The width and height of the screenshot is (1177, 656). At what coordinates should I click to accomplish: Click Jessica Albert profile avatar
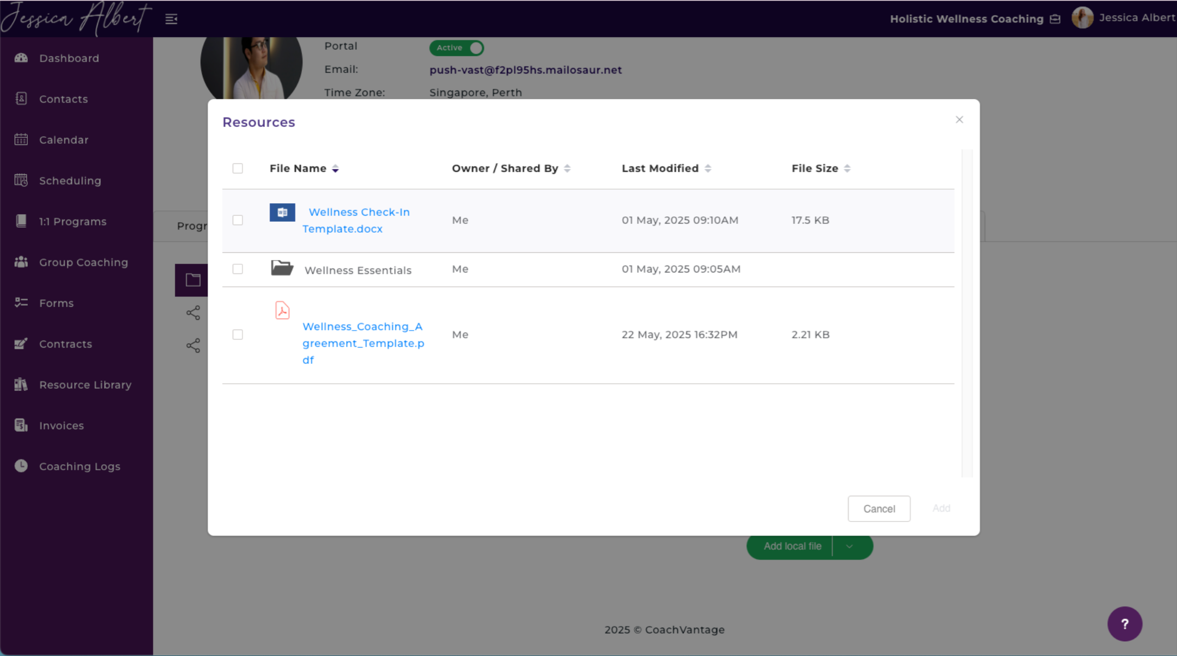(1082, 18)
